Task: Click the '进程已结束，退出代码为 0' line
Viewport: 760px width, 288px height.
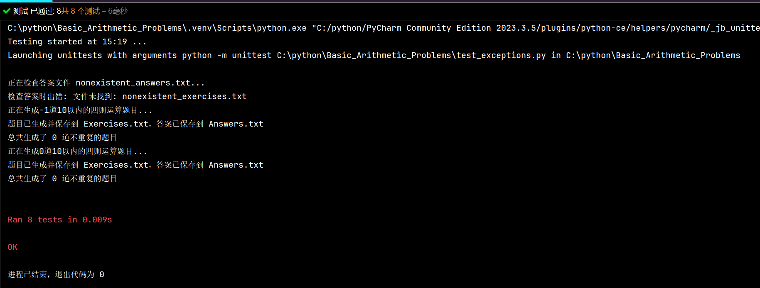Action: click(56, 274)
